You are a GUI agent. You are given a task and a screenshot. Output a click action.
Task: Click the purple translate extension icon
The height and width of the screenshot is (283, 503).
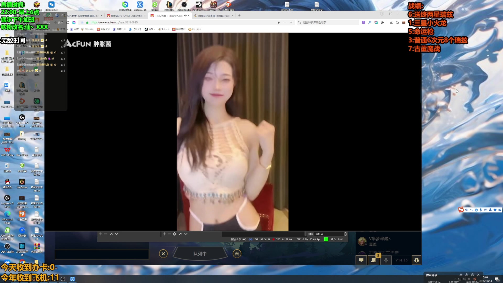(x=363, y=23)
